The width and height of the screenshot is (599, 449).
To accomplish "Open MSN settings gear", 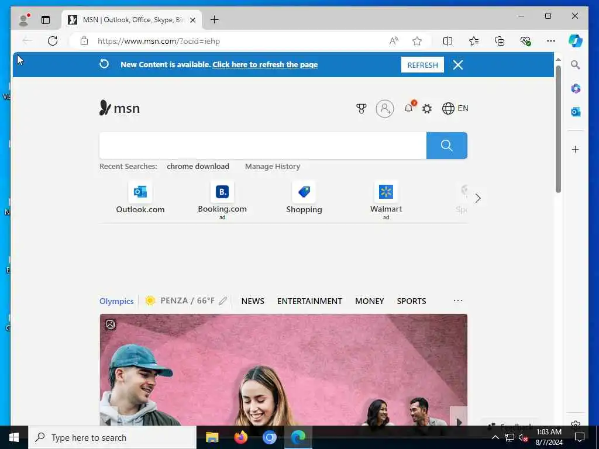I will click(x=426, y=109).
